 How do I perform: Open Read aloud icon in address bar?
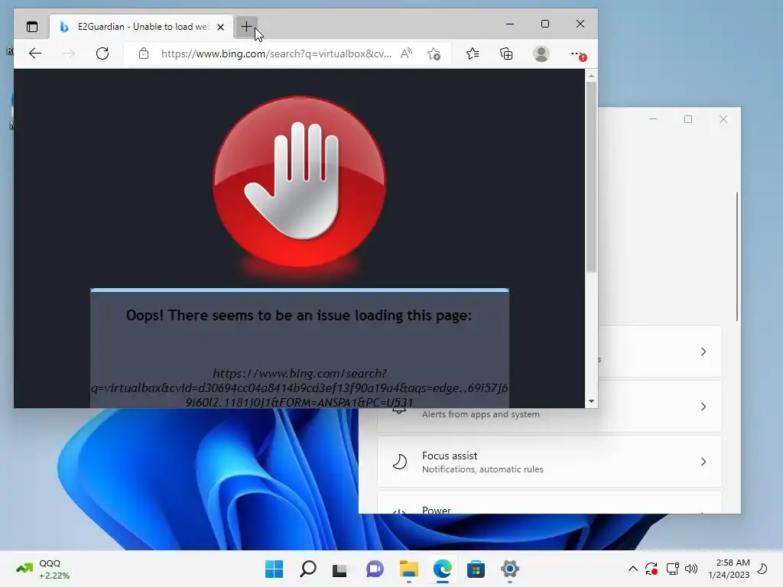407,54
